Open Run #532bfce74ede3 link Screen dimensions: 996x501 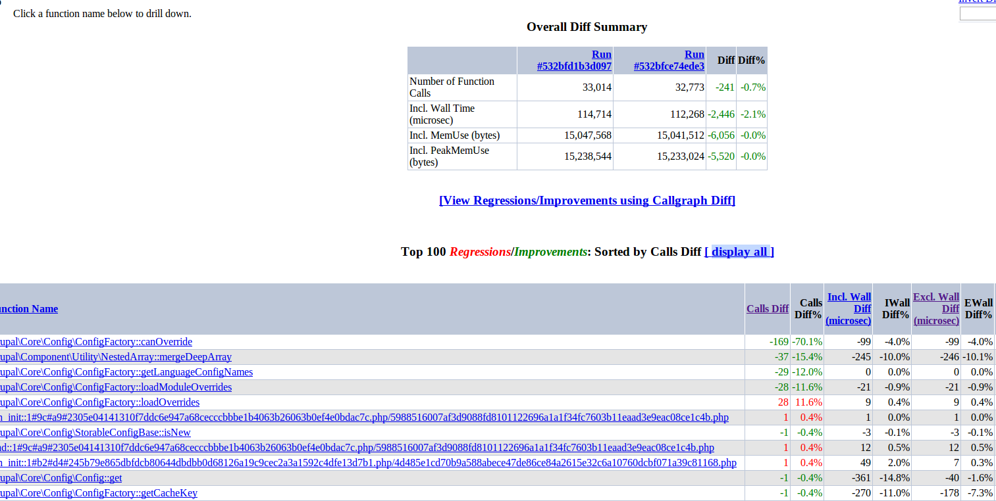point(669,60)
